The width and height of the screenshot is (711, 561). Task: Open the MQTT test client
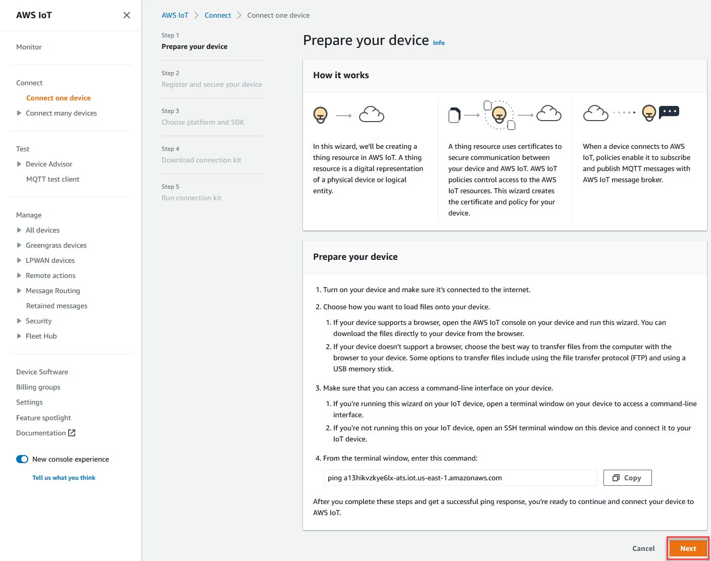(x=53, y=179)
